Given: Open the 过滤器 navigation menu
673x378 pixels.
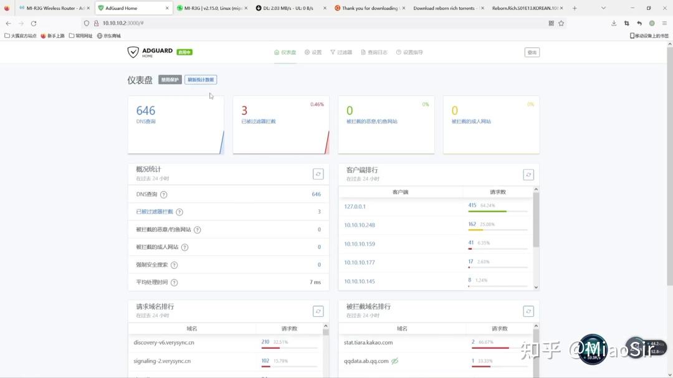Looking at the screenshot, I should point(341,52).
